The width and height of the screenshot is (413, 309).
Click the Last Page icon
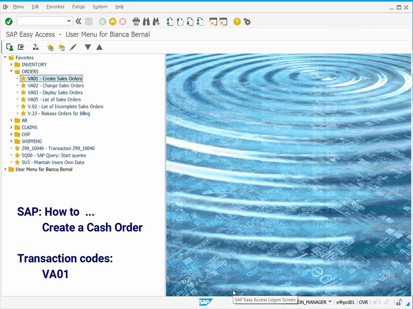click(200, 21)
